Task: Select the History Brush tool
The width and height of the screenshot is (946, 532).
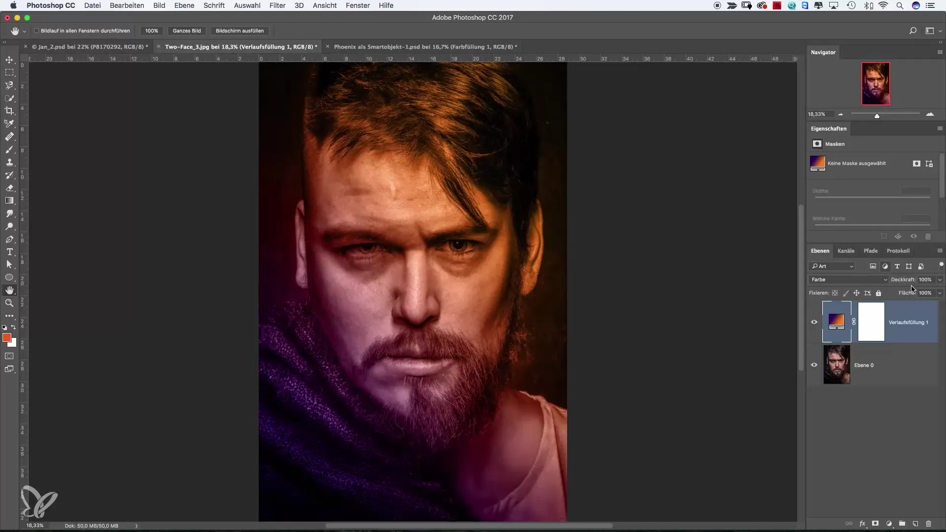Action: 9,175
